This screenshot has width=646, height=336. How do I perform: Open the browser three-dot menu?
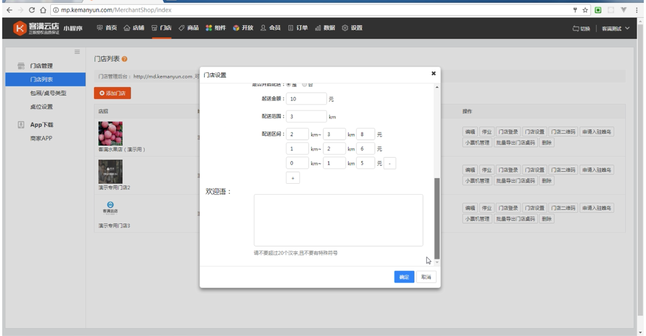coord(637,10)
